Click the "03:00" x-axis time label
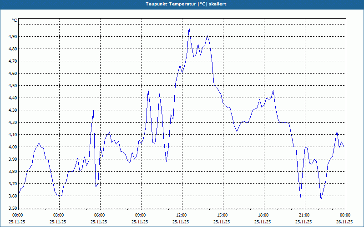Screen dimensions: 364x227 (58, 215)
